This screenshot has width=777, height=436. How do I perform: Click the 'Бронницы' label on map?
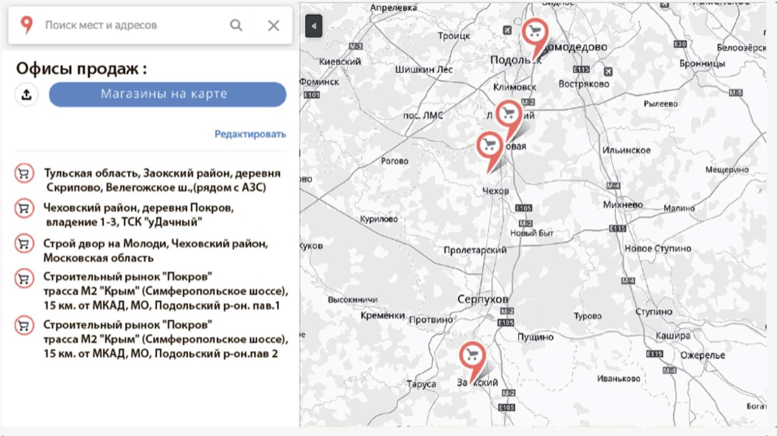pos(702,64)
